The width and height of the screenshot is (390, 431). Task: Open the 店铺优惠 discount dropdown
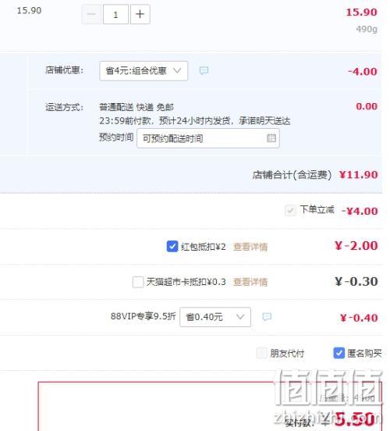pos(144,71)
